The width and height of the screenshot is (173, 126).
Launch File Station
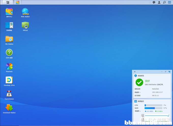(x=9, y=39)
